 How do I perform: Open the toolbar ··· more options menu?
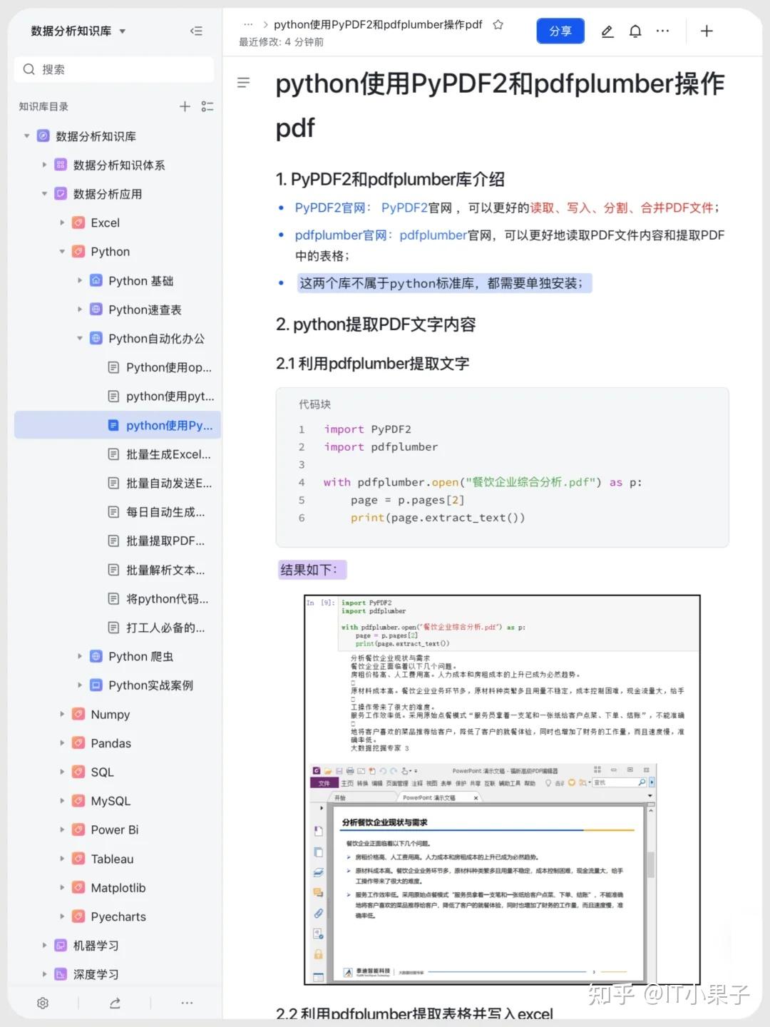coord(663,31)
